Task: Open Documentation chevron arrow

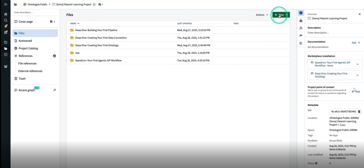Action: [359, 43]
